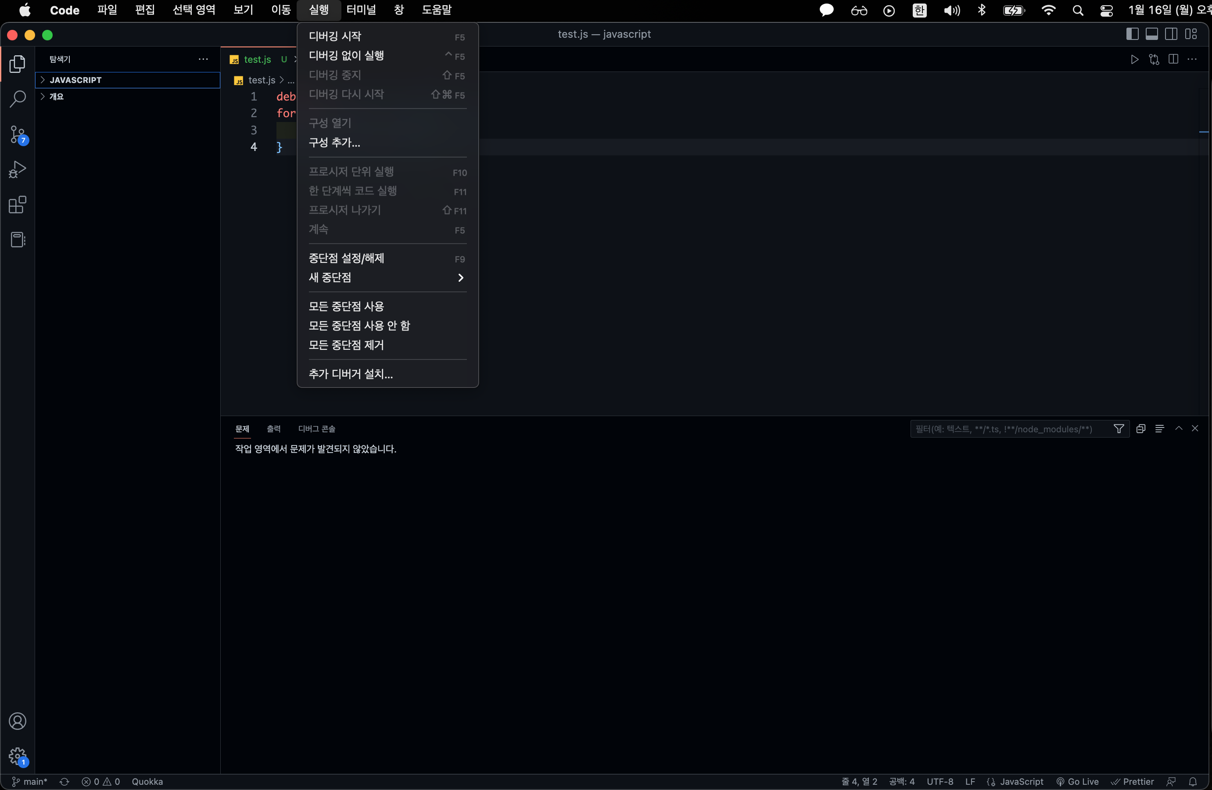Open macOS Control Center icon
Viewport: 1212px width, 790px height.
click(x=1106, y=10)
